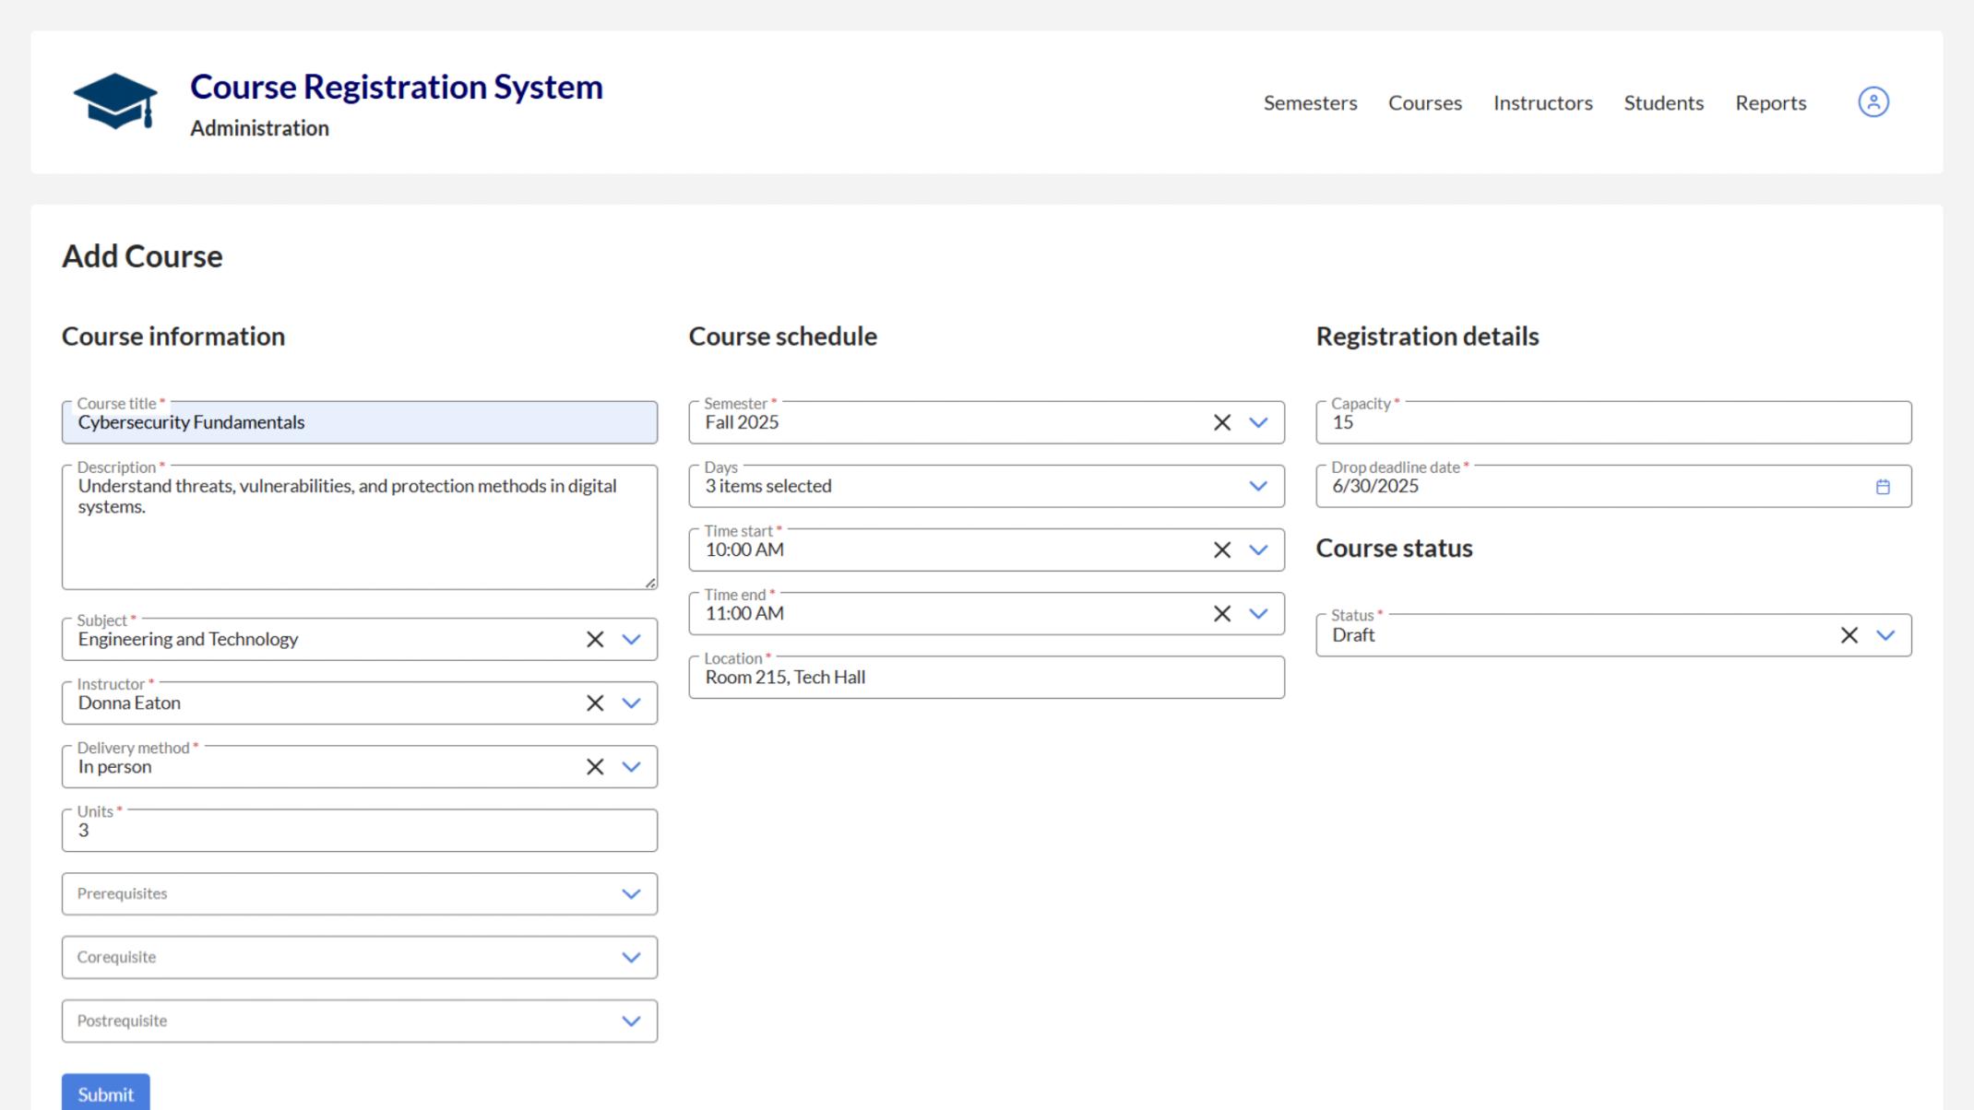Focus the Capacity input field

click(1613, 422)
